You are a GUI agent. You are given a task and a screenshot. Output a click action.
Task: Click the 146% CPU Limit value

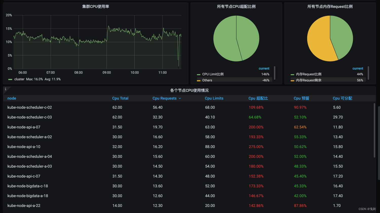(265, 74)
